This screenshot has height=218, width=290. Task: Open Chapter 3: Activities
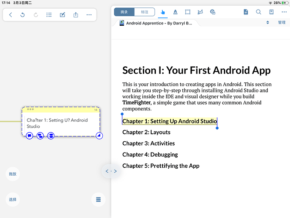[148, 143]
